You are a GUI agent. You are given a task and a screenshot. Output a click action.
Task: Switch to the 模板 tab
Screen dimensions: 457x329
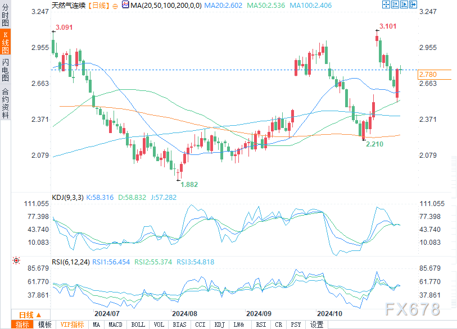point(45,325)
